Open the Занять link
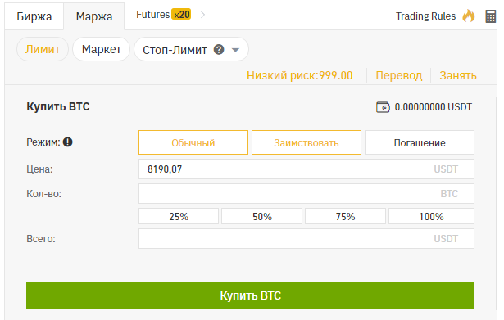This screenshot has height=320, width=504. pos(458,75)
